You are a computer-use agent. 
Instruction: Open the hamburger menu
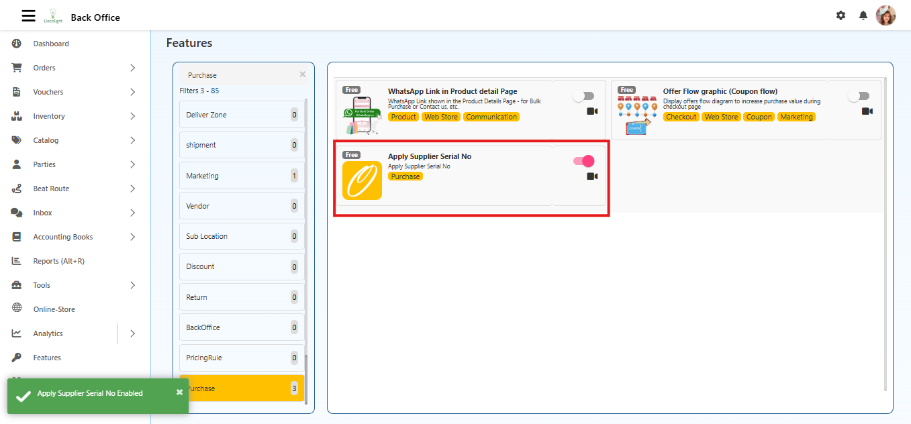click(x=28, y=15)
